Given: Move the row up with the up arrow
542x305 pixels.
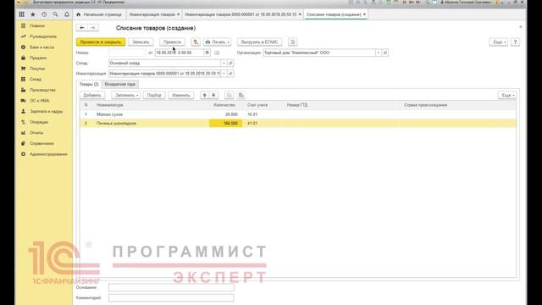Looking at the screenshot, I should click(x=205, y=95).
